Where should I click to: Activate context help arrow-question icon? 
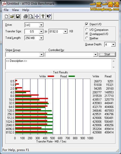pos(49,16)
